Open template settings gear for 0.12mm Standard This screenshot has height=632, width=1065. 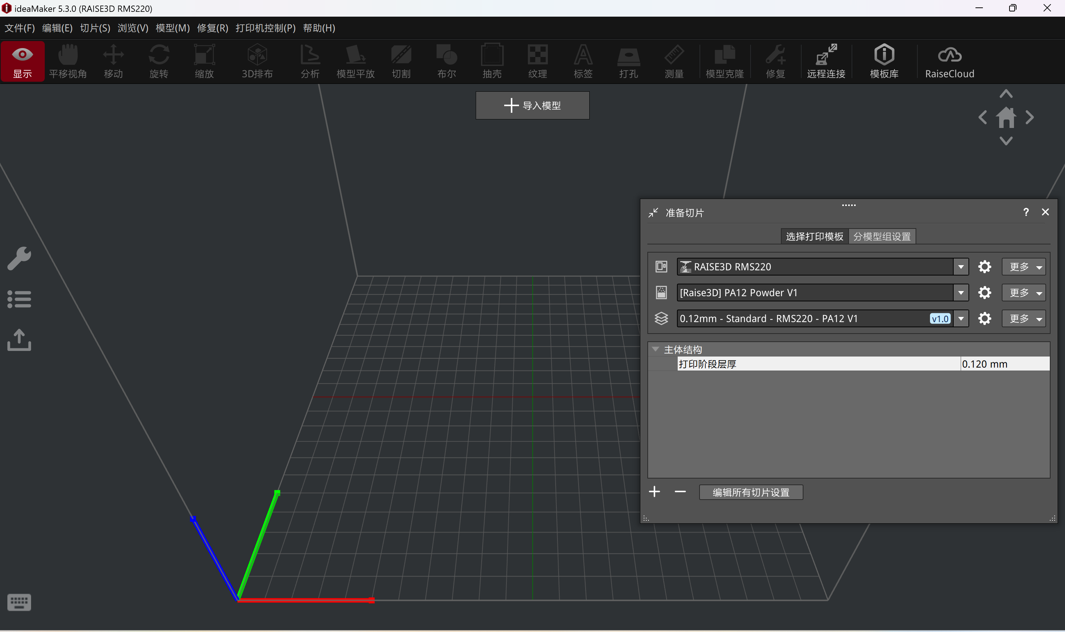(x=984, y=318)
